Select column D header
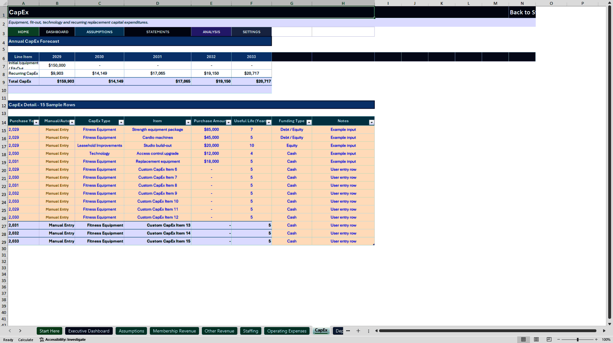This screenshot has width=613, height=343. [158, 3]
